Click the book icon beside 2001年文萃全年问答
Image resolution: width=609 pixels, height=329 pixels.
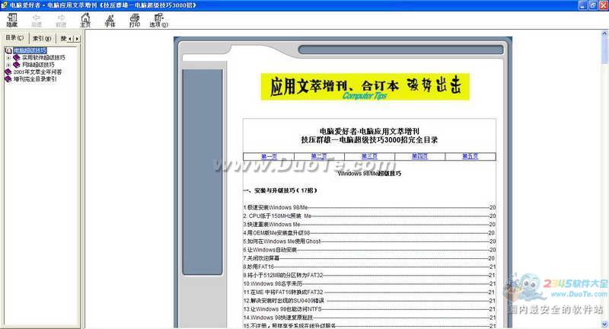point(8,72)
